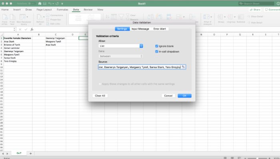280x159 pixels.
Task: Click Cancel in Data Validation dialog
Action: 168,96
